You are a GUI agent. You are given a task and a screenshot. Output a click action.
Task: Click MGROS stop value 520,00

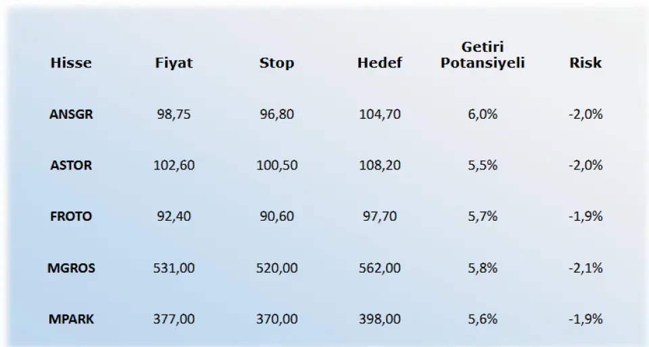click(277, 268)
